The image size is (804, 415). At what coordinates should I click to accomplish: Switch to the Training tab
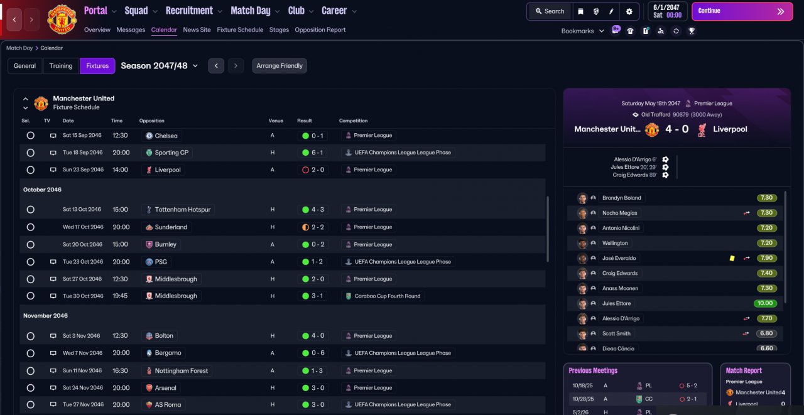[x=61, y=66]
